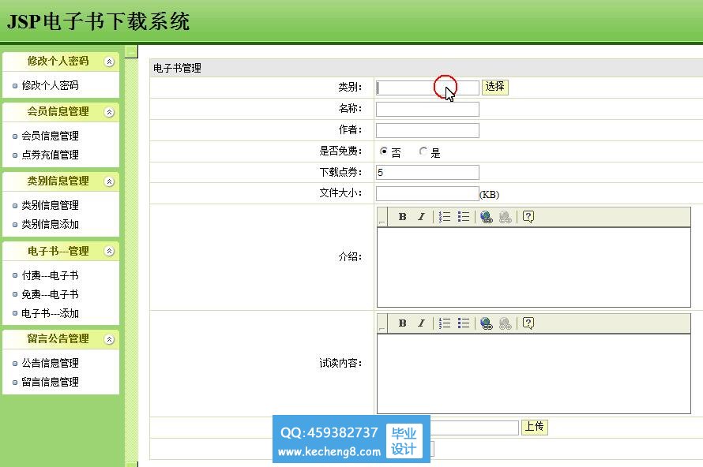Screen dimensions: 703x467
Task: Toggle sidebar with top splitter button
Action: [x=131, y=52]
